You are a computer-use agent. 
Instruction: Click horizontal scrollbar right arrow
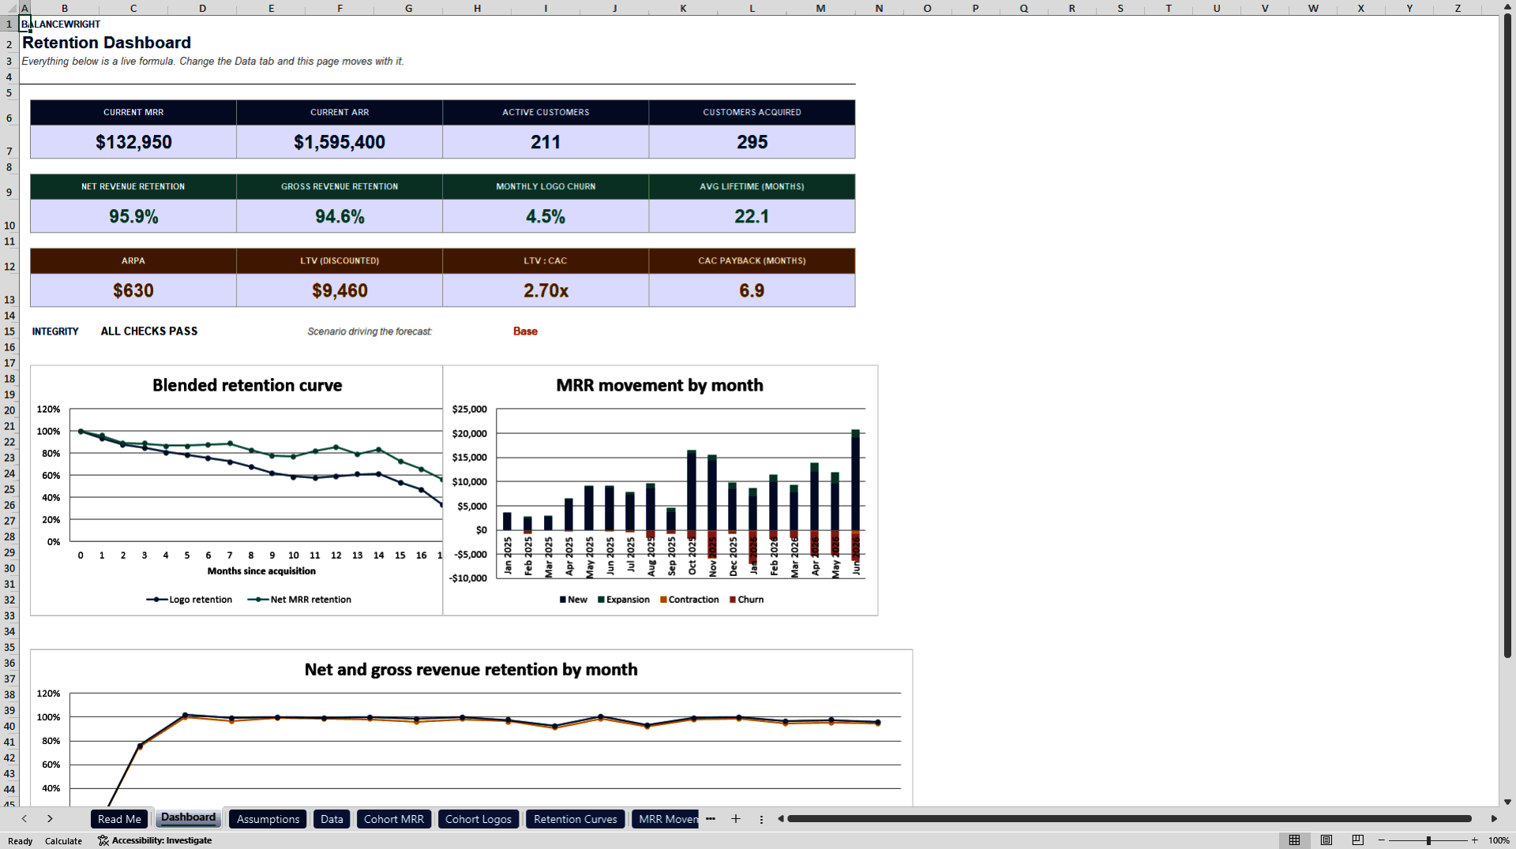[x=1494, y=819]
